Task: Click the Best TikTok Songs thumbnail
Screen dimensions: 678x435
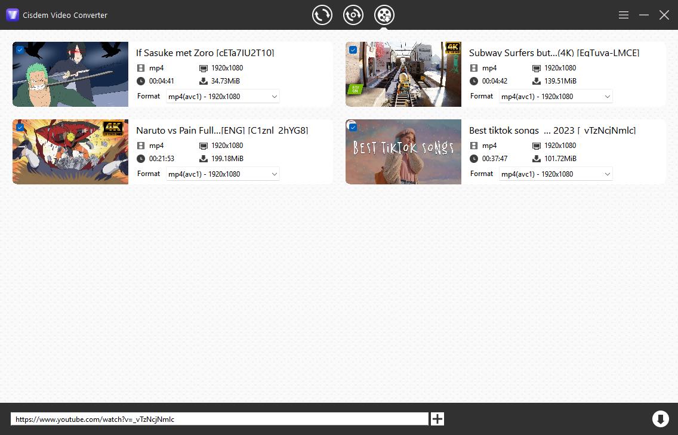Action: (403, 152)
